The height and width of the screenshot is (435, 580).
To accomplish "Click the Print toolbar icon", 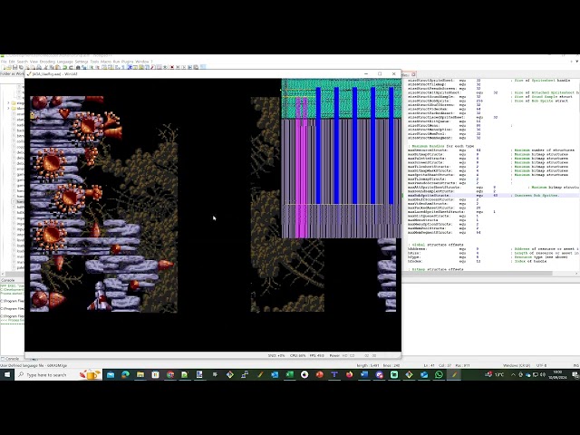I will click(x=39, y=67).
